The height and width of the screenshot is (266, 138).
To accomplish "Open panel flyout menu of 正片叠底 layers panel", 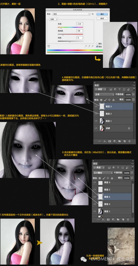I will pyautogui.click(x=133, y=163).
